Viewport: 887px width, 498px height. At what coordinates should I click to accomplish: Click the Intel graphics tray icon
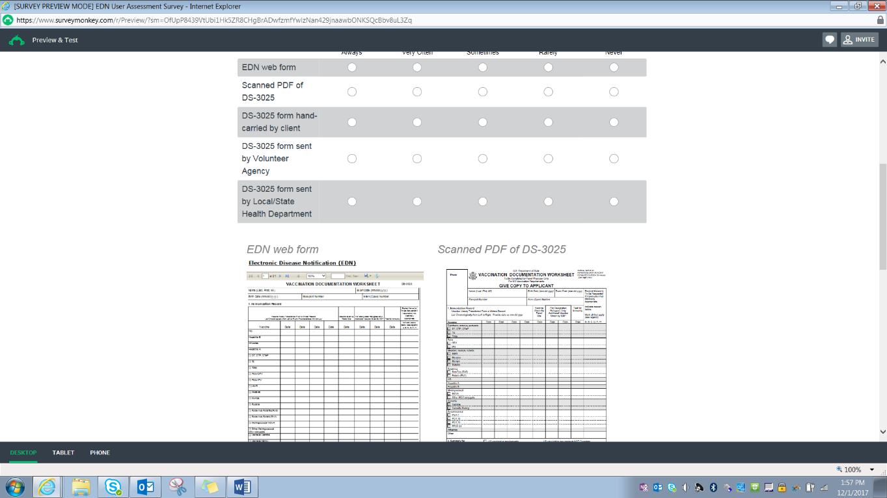(741, 487)
